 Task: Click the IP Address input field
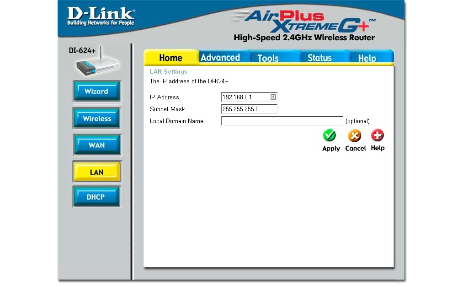(x=249, y=97)
